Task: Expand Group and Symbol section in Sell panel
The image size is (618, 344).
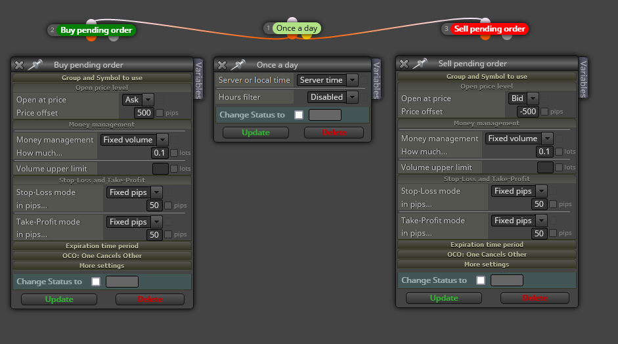Action: coord(487,76)
